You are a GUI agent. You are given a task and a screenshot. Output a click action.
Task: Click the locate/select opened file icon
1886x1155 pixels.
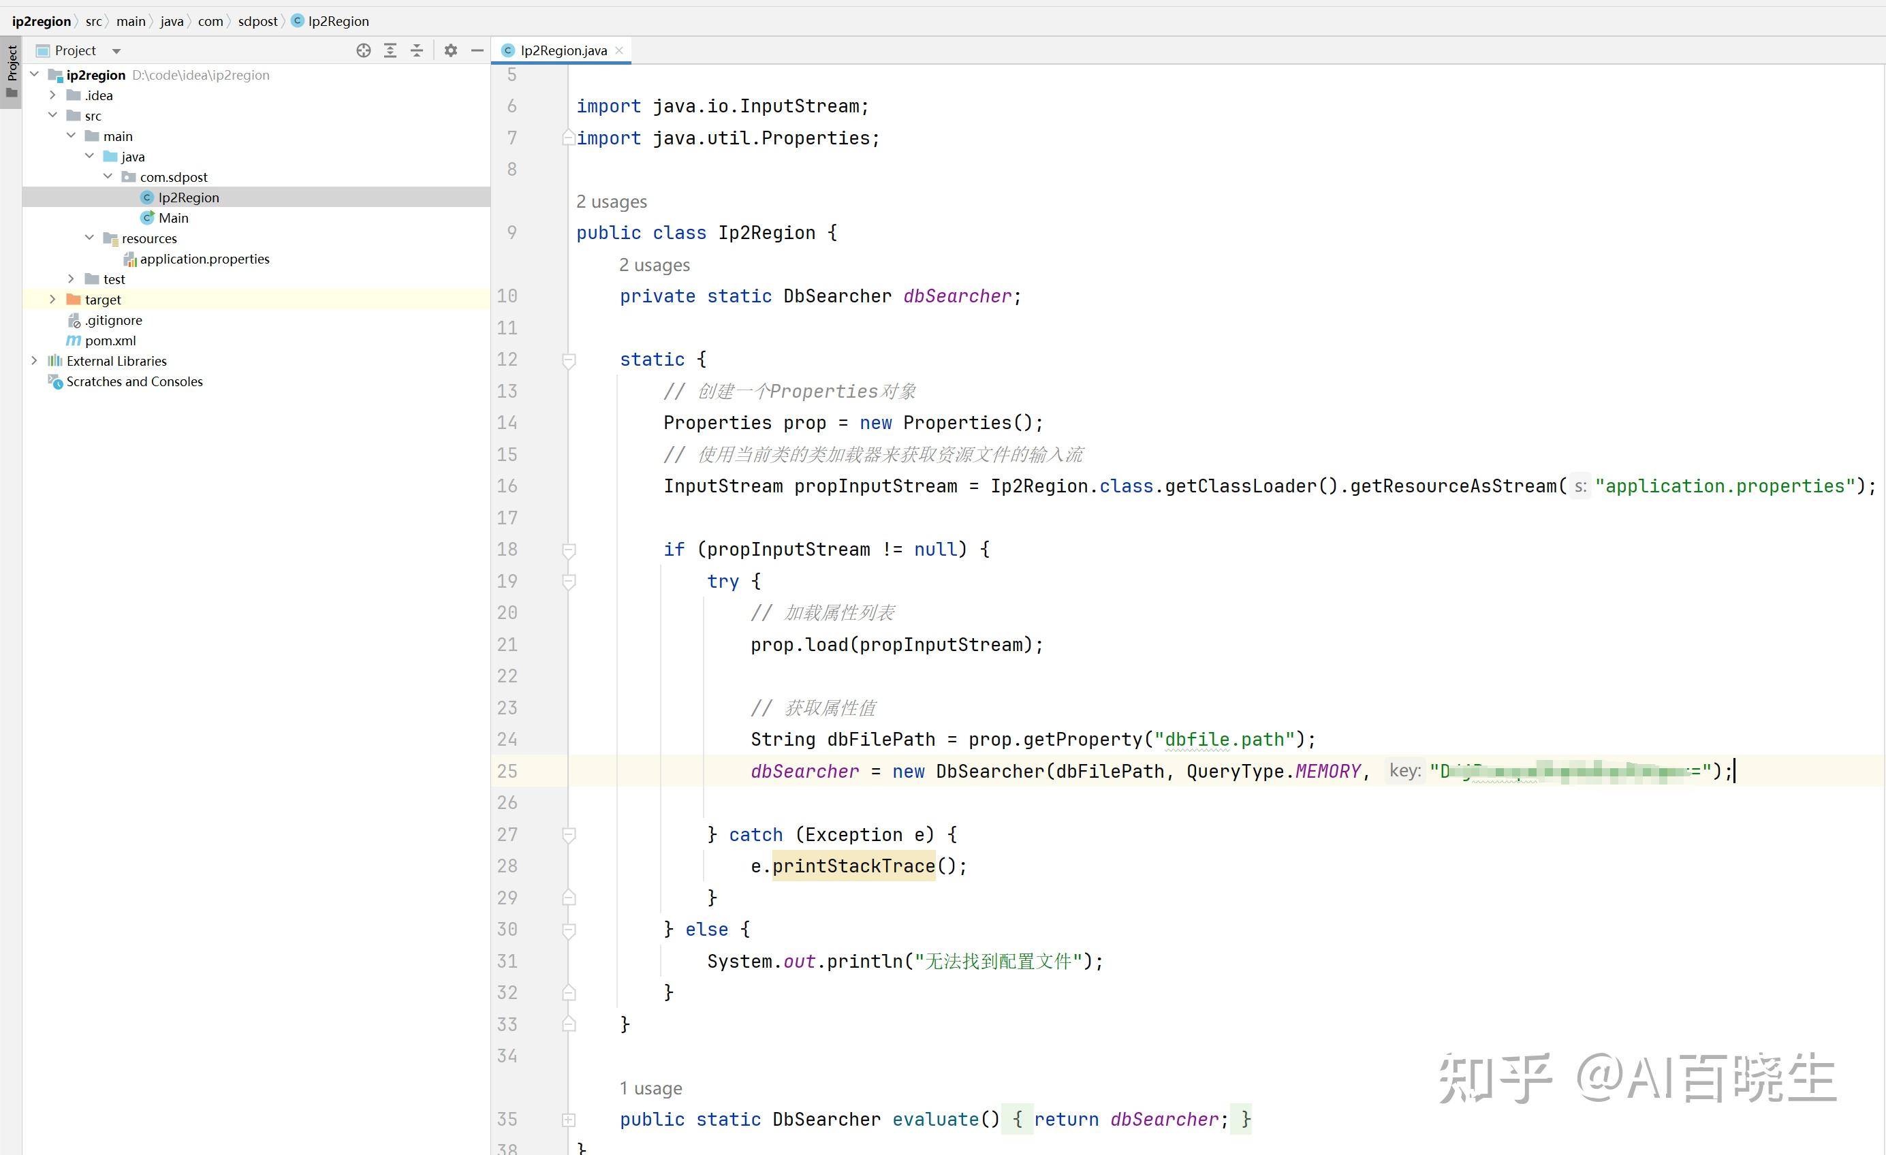click(x=364, y=50)
